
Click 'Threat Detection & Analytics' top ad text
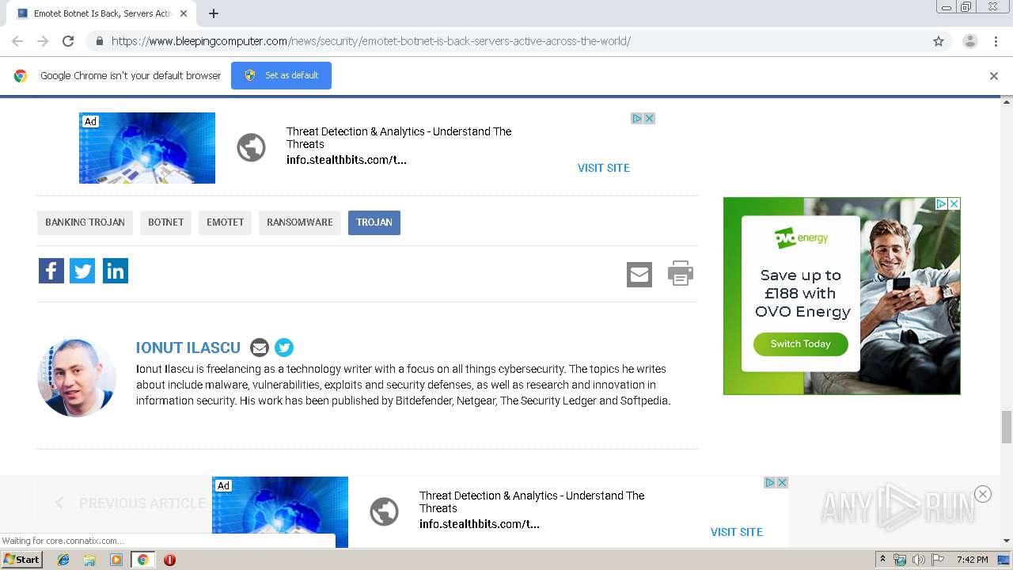pos(399,138)
